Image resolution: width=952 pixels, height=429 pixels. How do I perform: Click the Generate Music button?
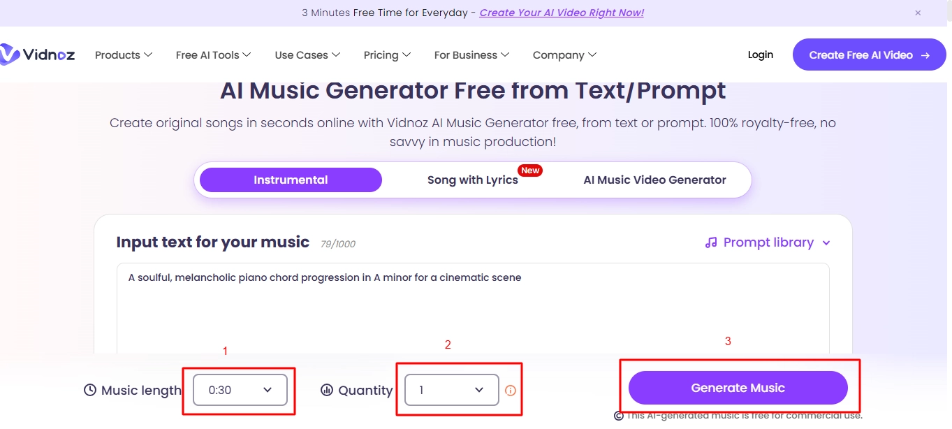tap(738, 387)
